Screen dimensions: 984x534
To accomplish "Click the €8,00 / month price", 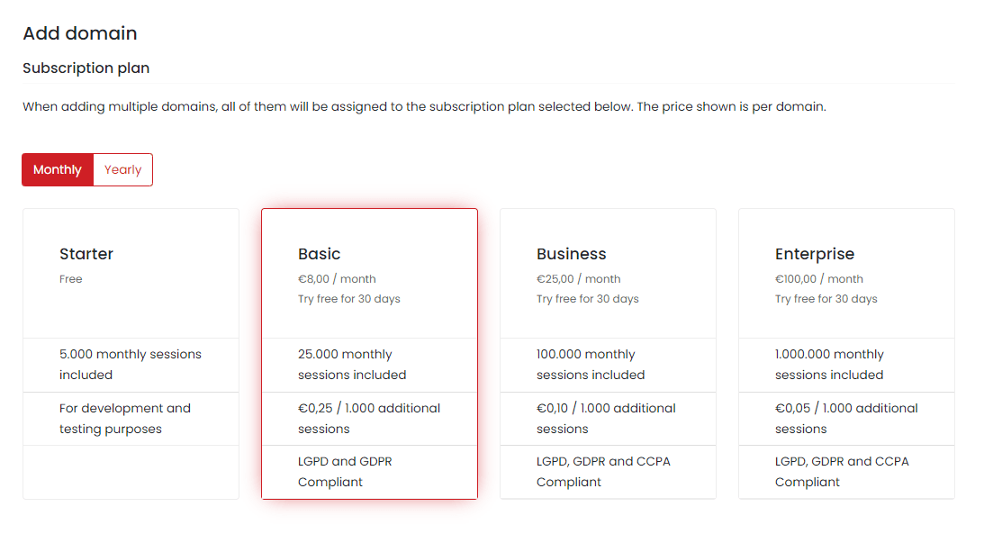I will point(337,279).
